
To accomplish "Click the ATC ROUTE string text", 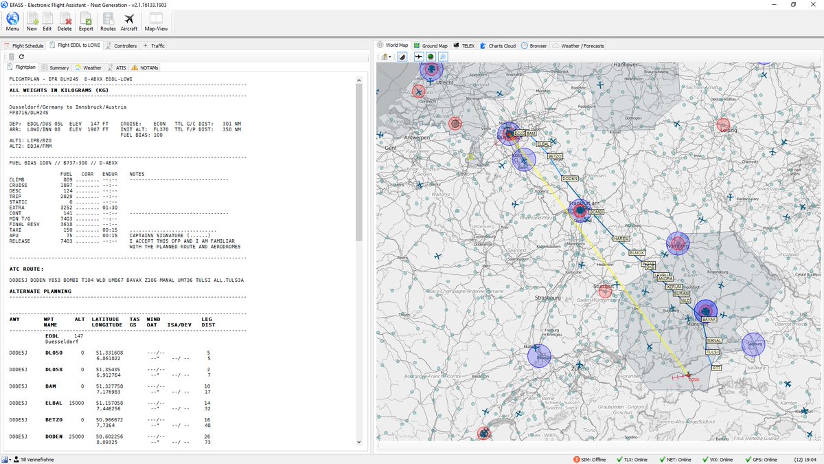I will 126,280.
